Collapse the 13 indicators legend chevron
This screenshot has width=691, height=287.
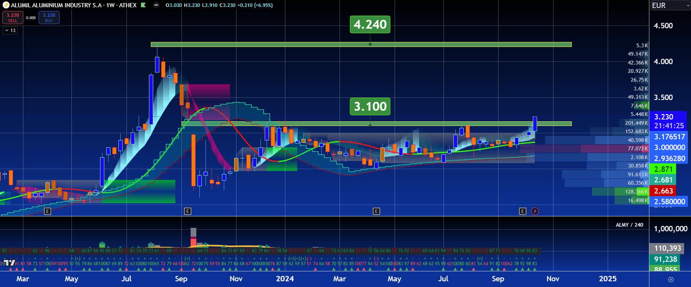pos(10,30)
